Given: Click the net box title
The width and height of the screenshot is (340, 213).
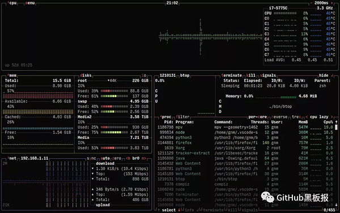Looking at the screenshot, I should (12, 158).
